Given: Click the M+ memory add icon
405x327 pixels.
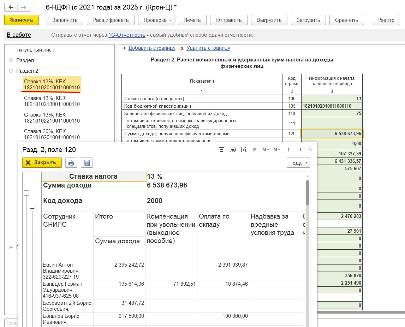Looking at the screenshot, I should tap(266, 150).
